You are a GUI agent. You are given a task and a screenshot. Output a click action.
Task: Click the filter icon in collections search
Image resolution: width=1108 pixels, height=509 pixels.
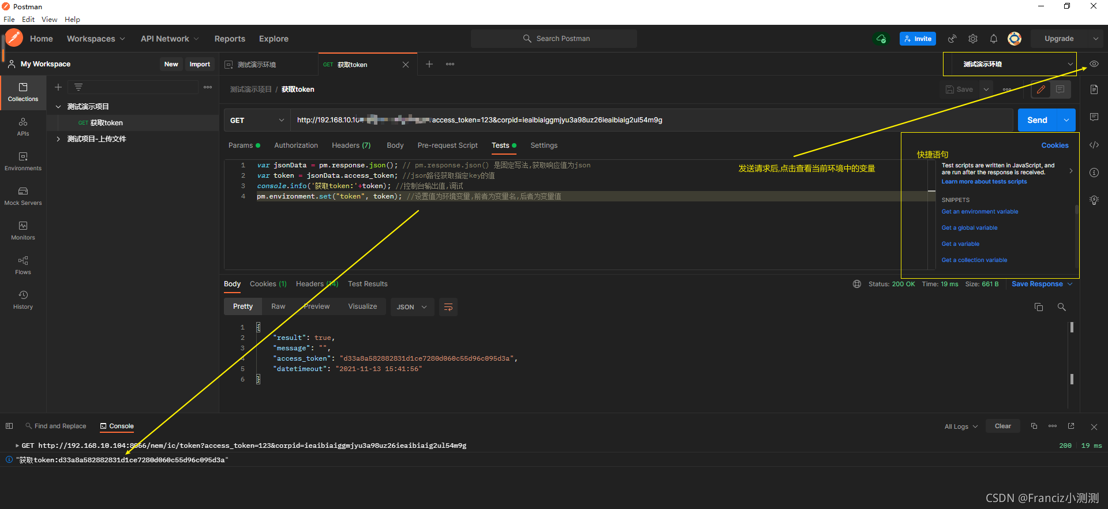78,87
